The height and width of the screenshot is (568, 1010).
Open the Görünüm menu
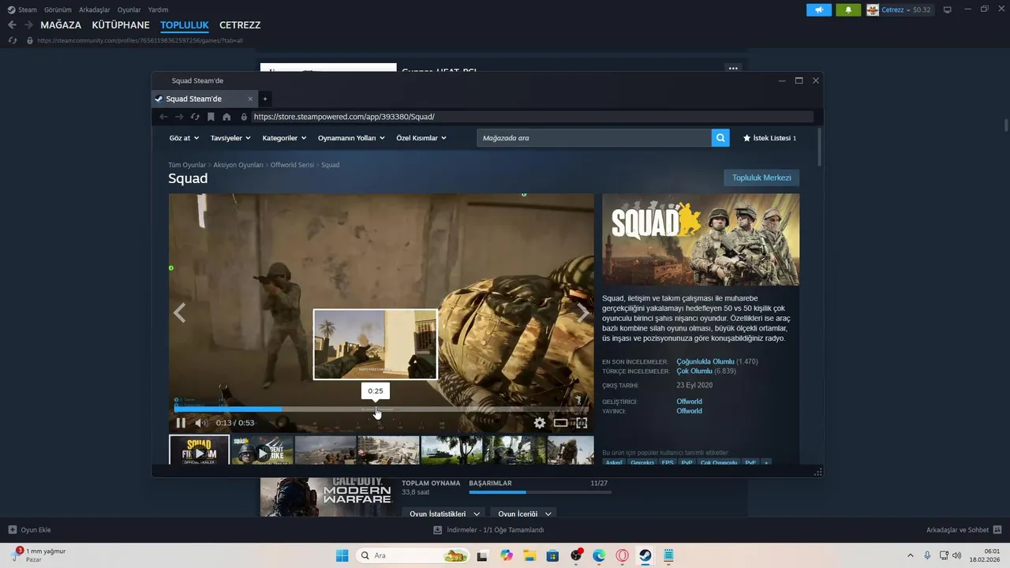pyautogui.click(x=58, y=9)
